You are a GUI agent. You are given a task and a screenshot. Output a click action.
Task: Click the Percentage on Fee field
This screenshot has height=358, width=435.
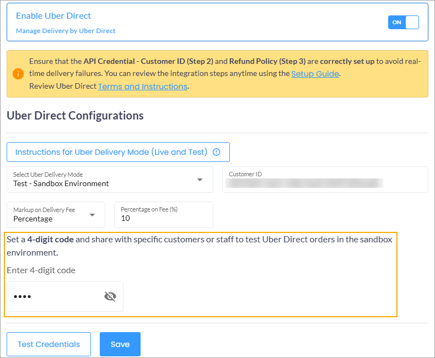tap(163, 218)
